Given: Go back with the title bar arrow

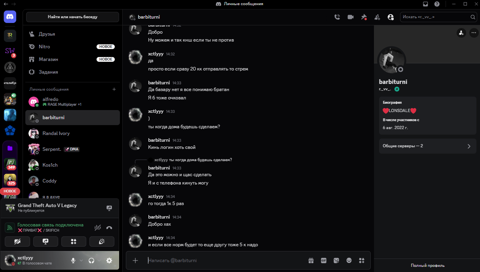Looking at the screenshot, I should point(6,4).
